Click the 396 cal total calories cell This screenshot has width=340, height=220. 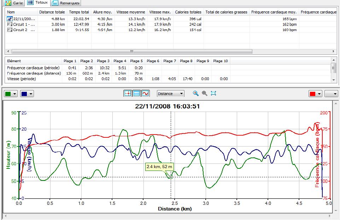point(195,19)
